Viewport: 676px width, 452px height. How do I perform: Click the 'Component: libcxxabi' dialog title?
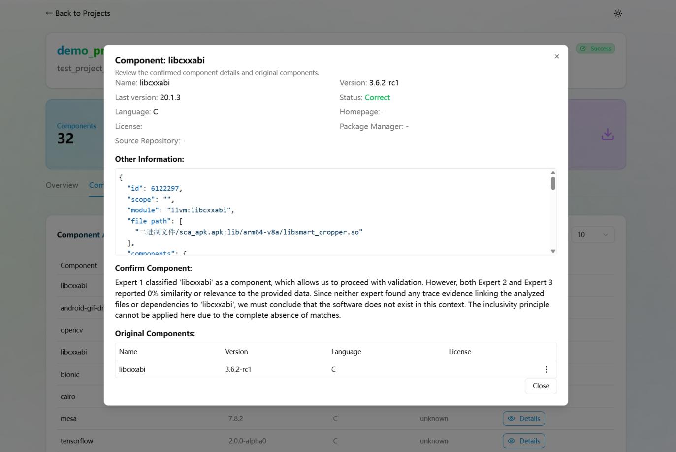coord(160,60)
